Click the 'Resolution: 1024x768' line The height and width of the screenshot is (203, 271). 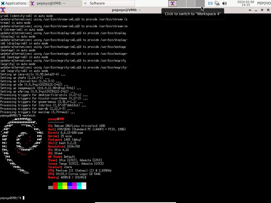(64, 146)
